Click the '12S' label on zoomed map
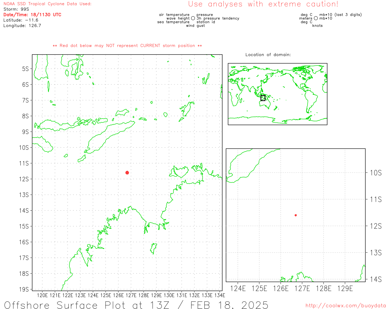Viewport: 386px width, 309px height. click(376, 226)
